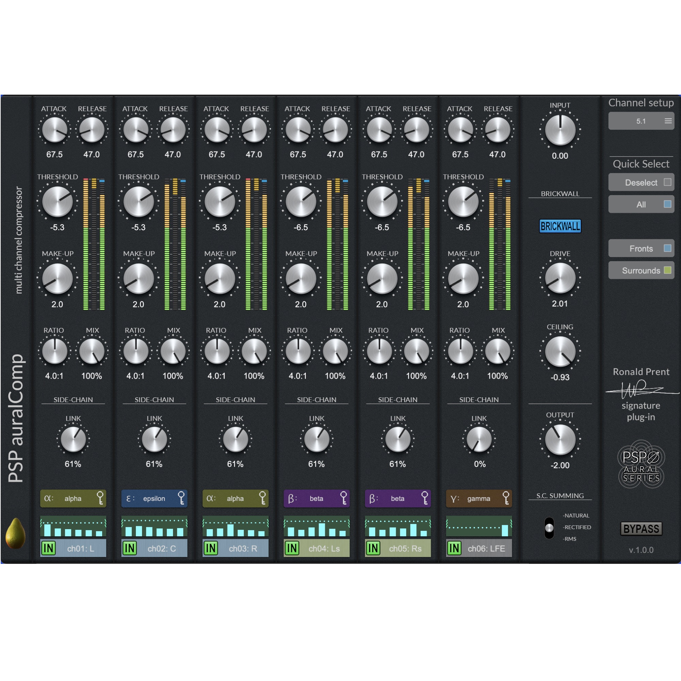
Task: Click the -RECTIFIED summing mode label
Action: pos(577,527)
